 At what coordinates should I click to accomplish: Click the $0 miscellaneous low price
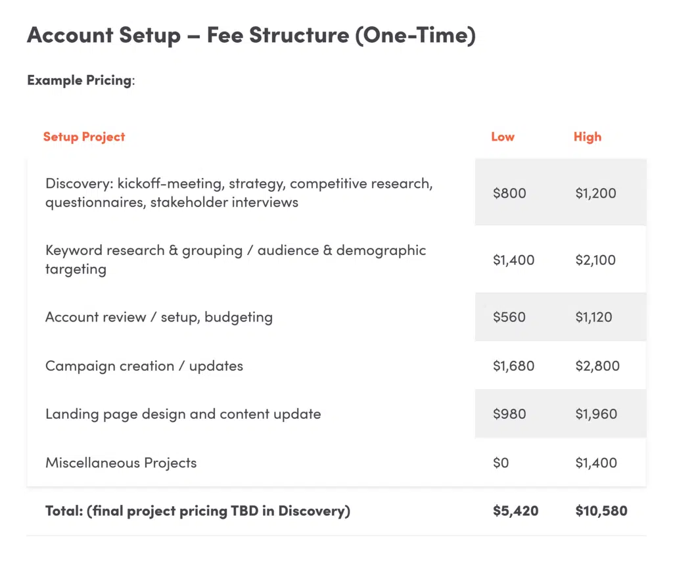[501, 463]
